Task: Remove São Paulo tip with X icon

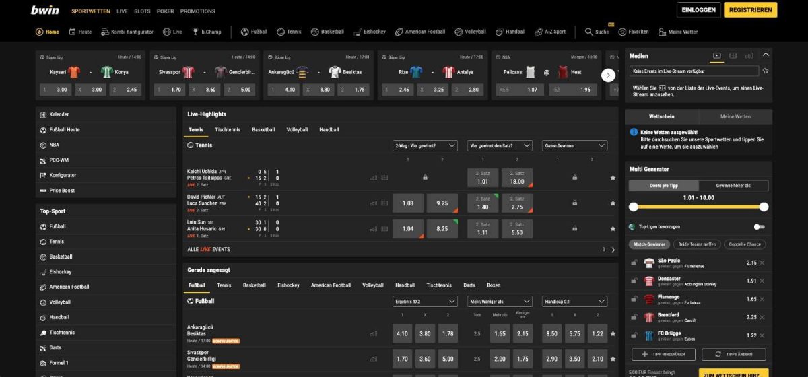Action: [x=762, y=263]
